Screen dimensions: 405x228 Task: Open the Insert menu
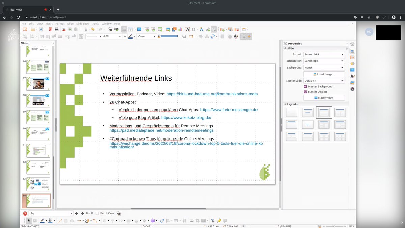[49, 24]
